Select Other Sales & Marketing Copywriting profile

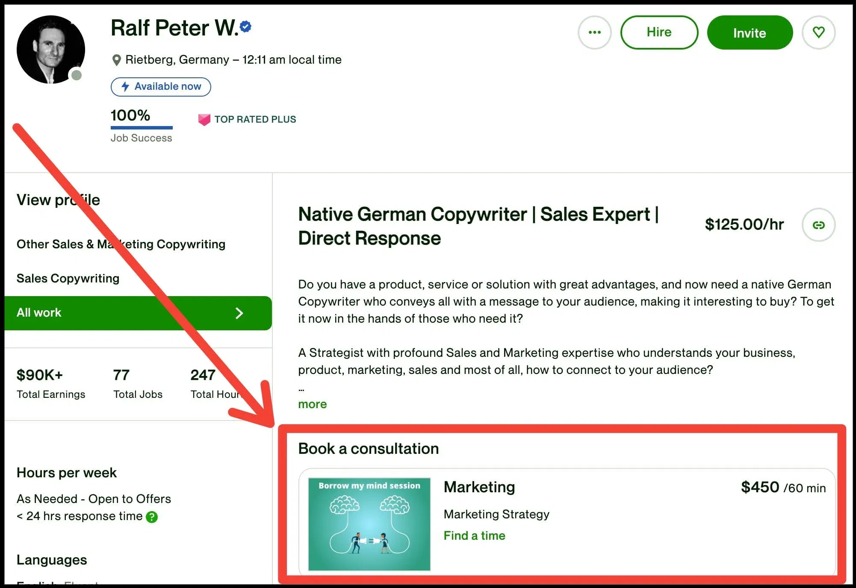[x=121, y=244]
